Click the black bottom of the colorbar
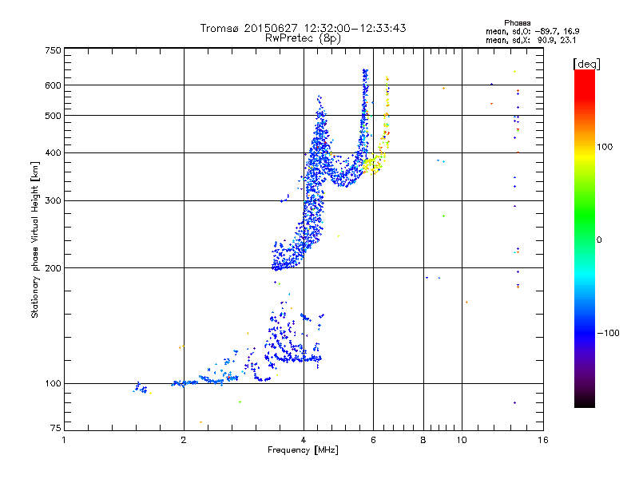Viewport: 639px width, 479px height. click(585, 403)
